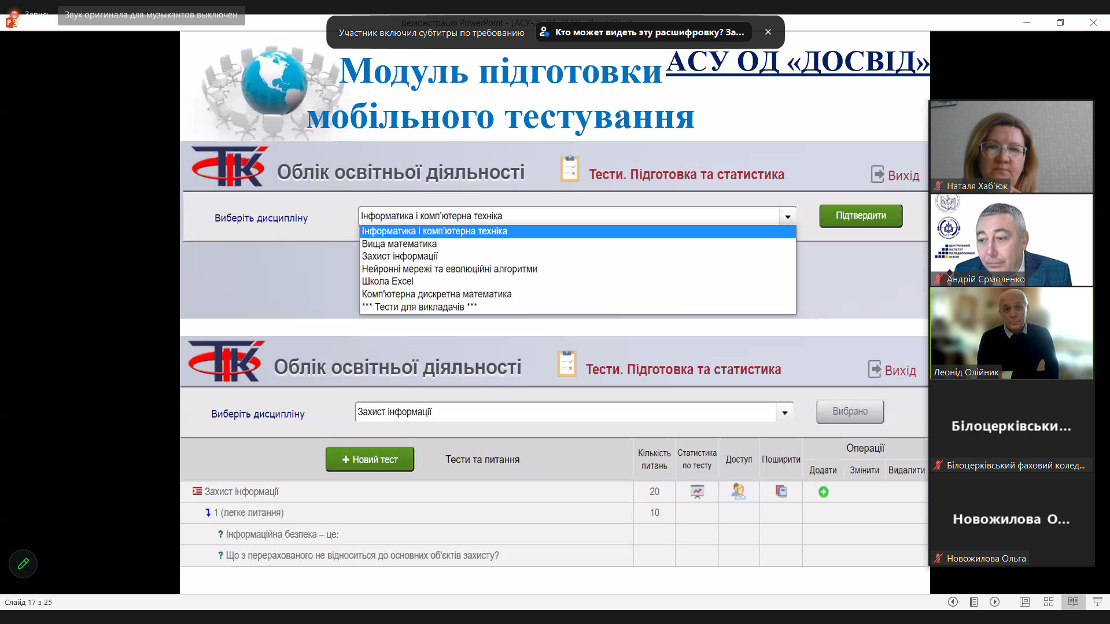Click Наталя Хаб'юк video thumbnail
This screenshot has height=624, width=1110.
tap(1011, 146)
